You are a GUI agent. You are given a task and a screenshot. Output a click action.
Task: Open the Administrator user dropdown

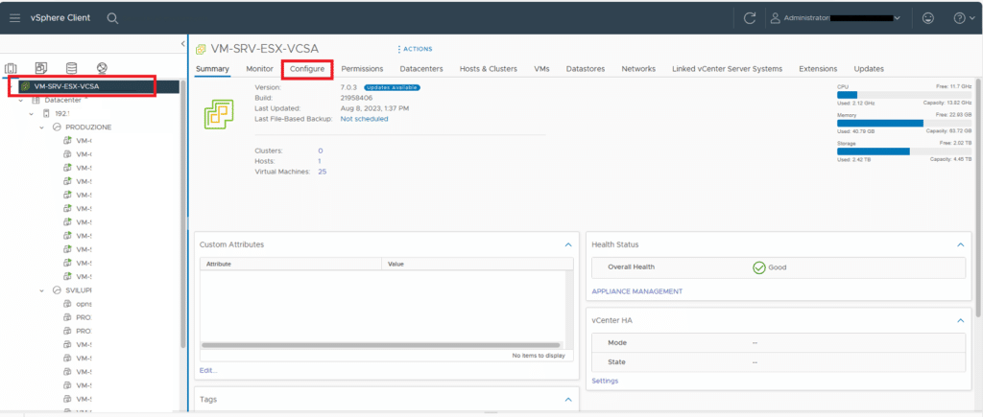click(837, 18)
